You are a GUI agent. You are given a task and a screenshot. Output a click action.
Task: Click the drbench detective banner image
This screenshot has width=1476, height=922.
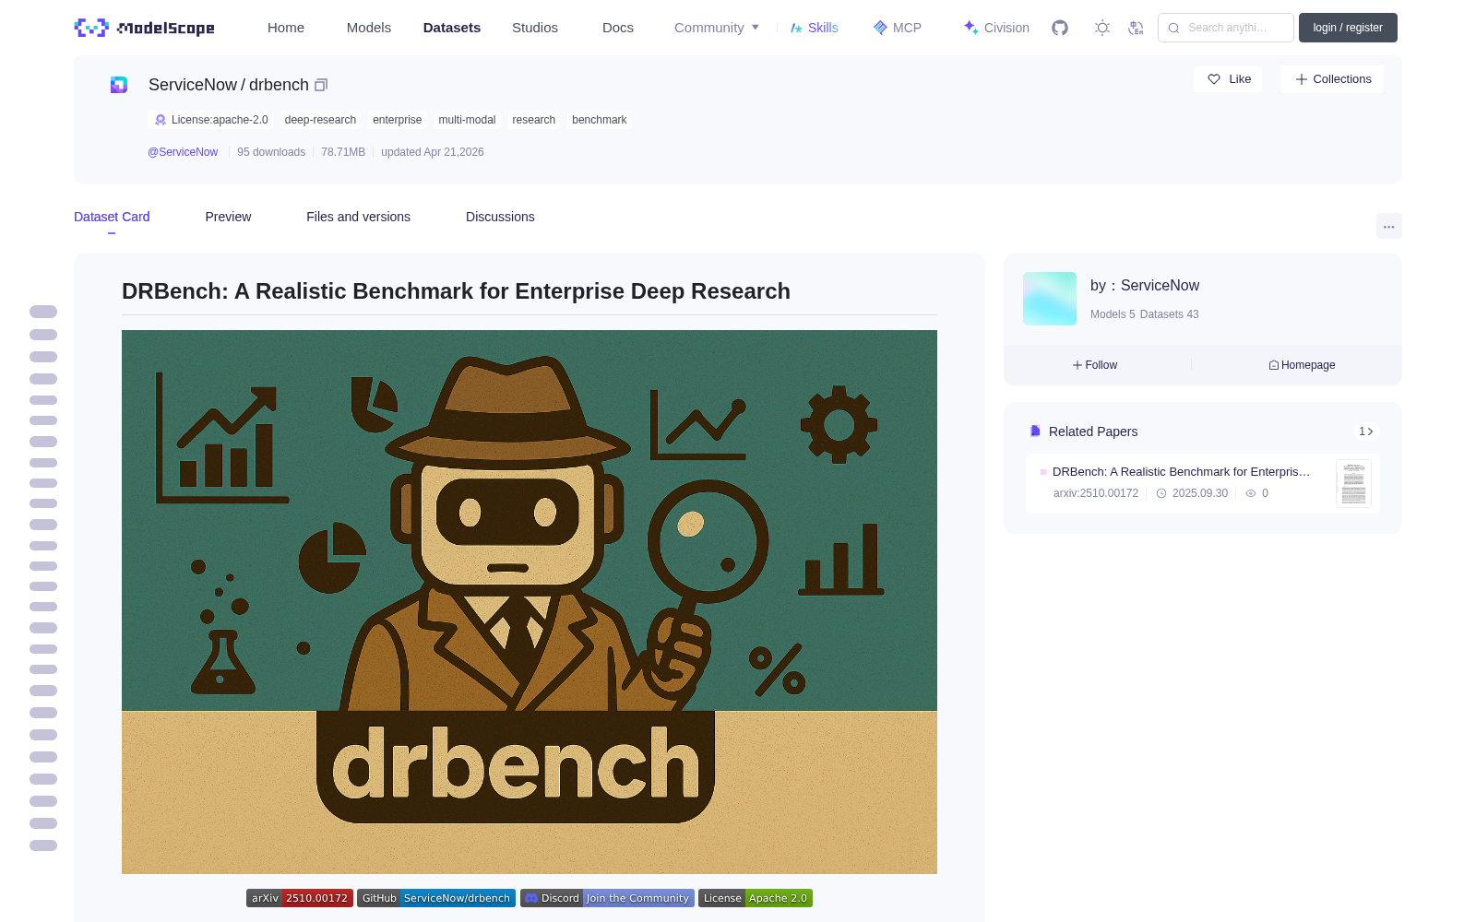[x=530, y=602]
